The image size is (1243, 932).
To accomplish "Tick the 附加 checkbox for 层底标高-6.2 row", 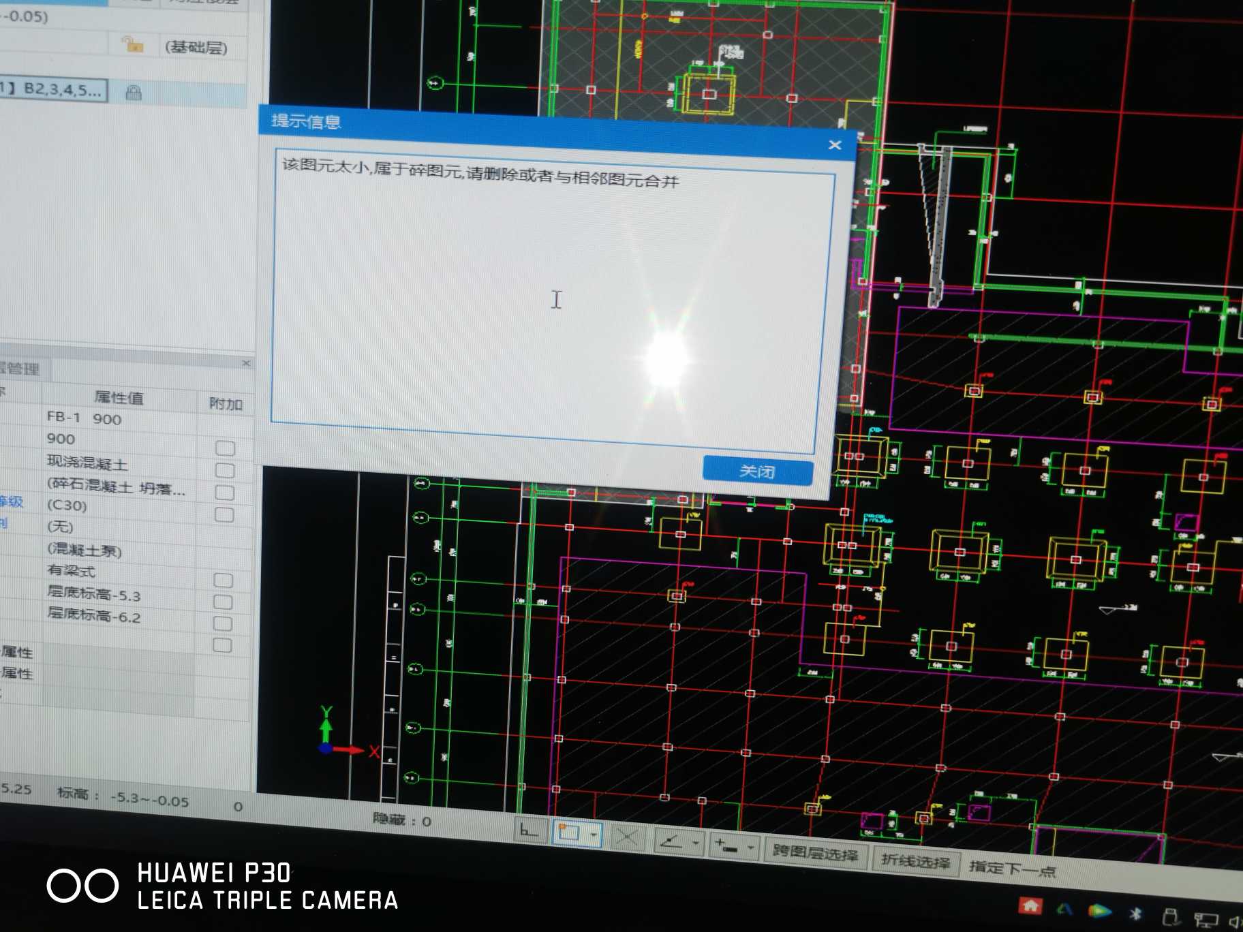I will coord(222,623).
